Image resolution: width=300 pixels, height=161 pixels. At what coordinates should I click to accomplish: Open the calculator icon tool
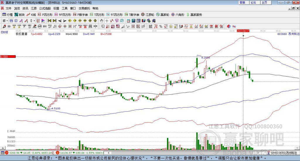coord(134,21)
